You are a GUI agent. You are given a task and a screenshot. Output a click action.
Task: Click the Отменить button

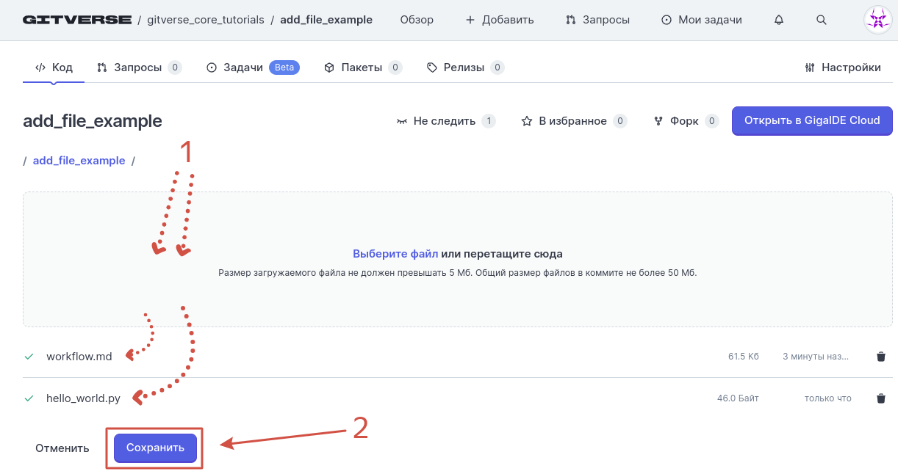pos(62,448)
